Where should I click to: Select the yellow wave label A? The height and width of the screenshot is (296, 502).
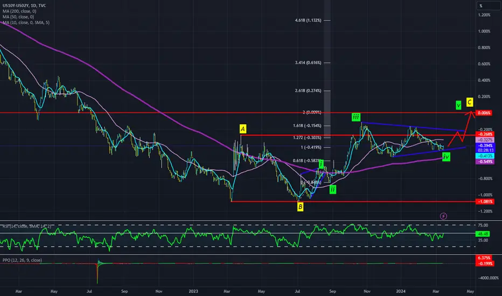tap(243, 129)
